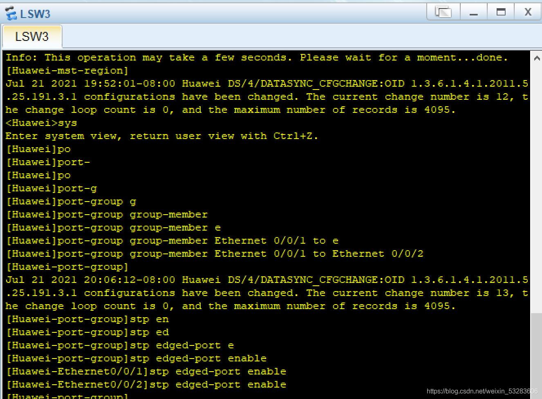Click '[Huawei-Ethernet0/0/1]stp edged-port enable' line

point(146,371)
